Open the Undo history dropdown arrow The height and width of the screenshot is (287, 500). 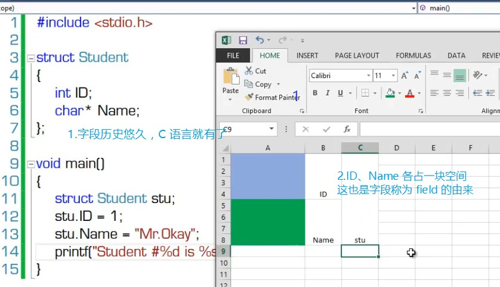269,40
